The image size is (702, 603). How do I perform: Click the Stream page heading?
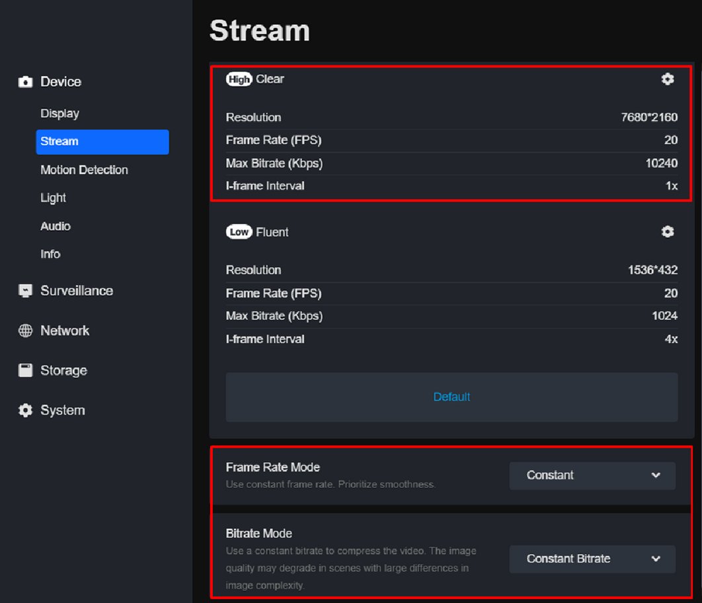click(260, 30)
